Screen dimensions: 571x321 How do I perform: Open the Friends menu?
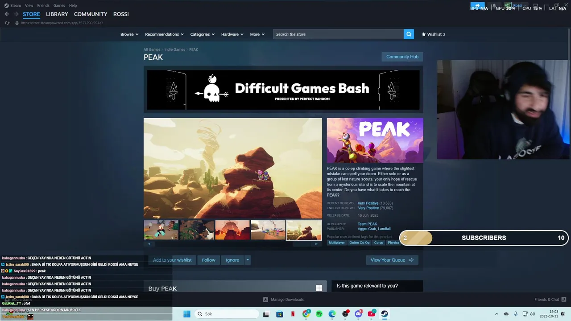pyautogui.click(x=43, y=5)
